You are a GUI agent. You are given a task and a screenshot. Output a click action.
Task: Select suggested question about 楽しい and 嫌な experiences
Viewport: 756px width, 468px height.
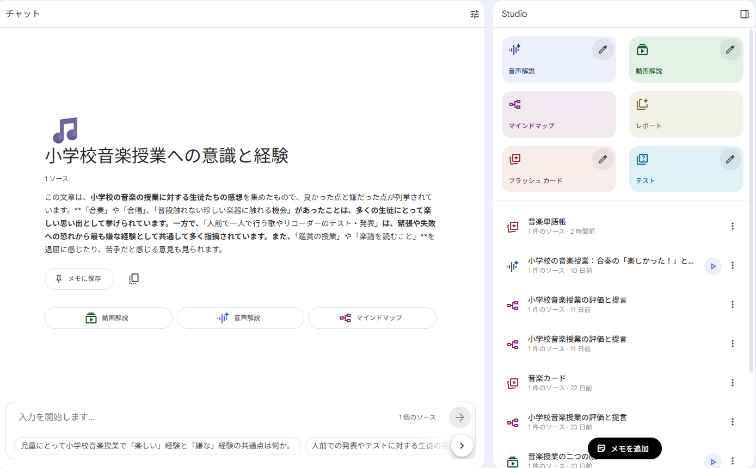pyautogui.click(x=158, y=446)
